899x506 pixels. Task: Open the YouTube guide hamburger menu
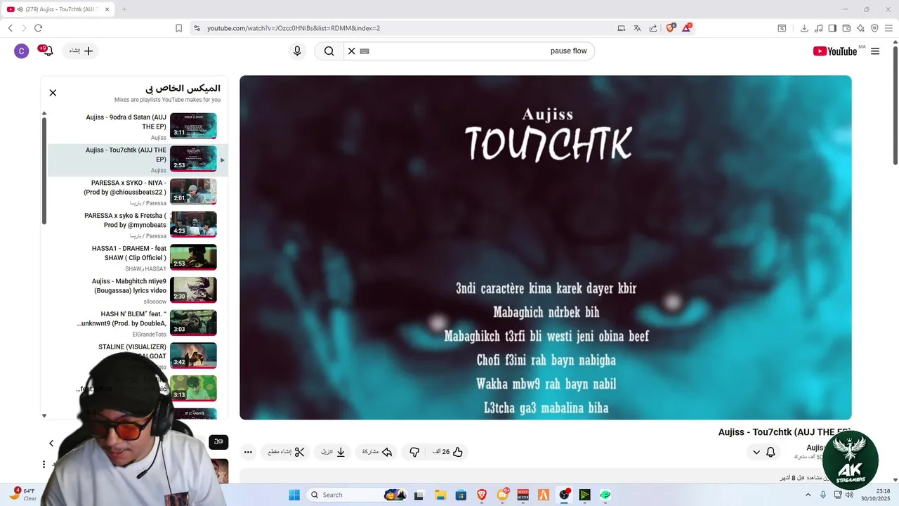point(875,51)
